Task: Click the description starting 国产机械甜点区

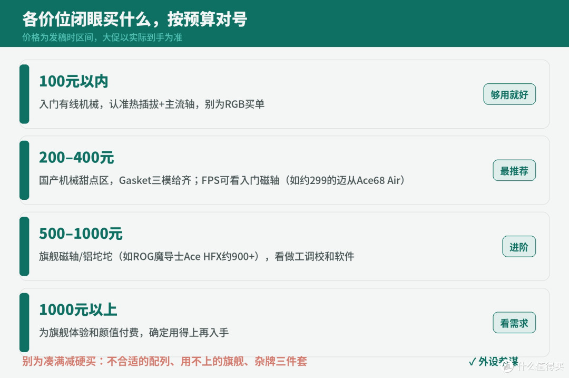Action: [x=222, y=180]
